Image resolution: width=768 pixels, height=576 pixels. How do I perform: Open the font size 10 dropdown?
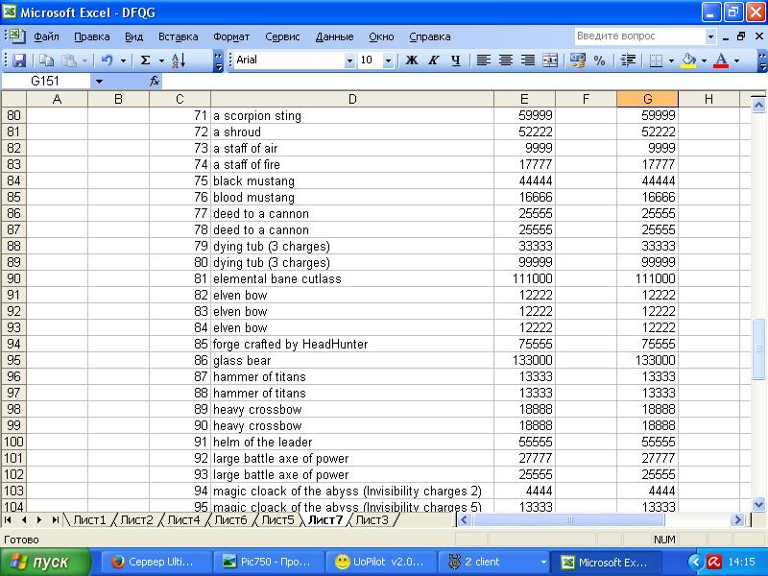point(388,60)
